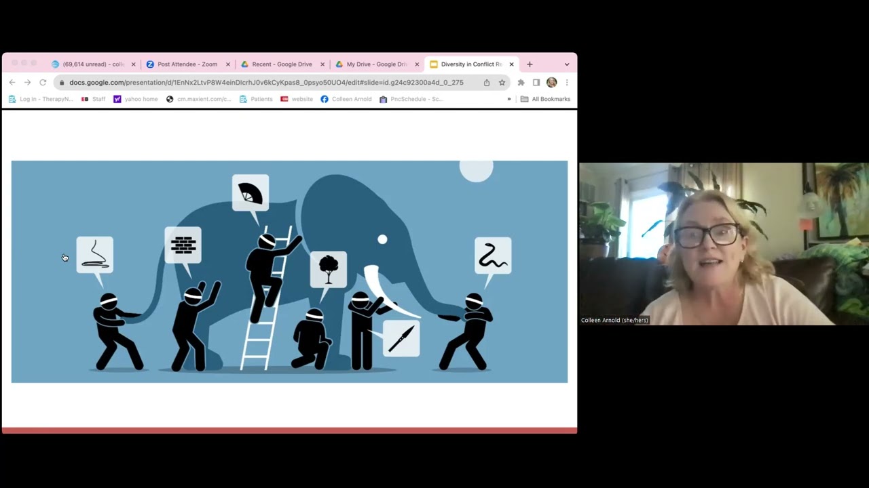The width and height of the screenshot is (869, 488).
Task: Expand hidden bookmarks chevron
Action: click(x=509, y=99)
